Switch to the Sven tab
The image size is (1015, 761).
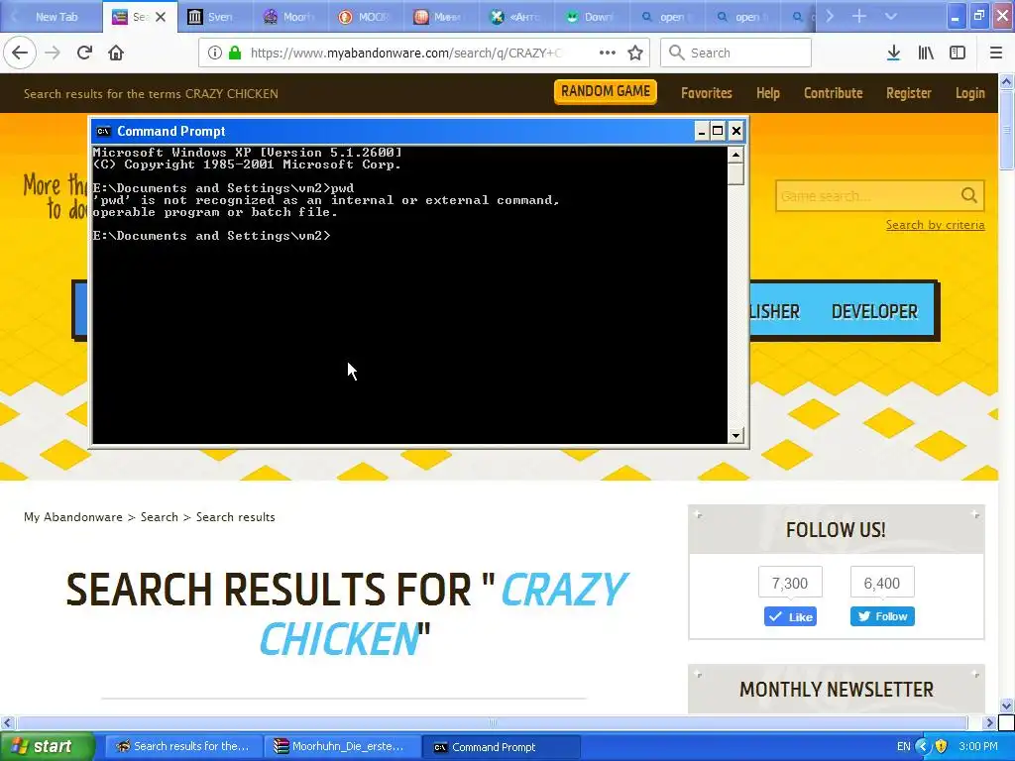[x=214, y=17]
